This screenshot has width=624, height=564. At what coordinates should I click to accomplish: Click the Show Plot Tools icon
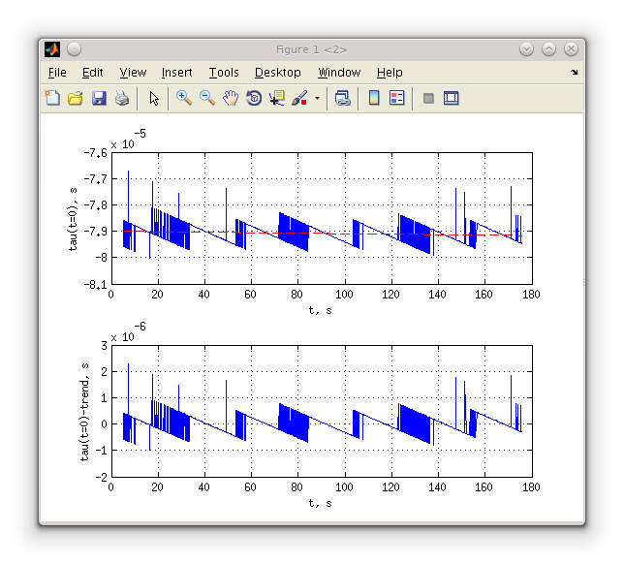[x=452, y=98]
